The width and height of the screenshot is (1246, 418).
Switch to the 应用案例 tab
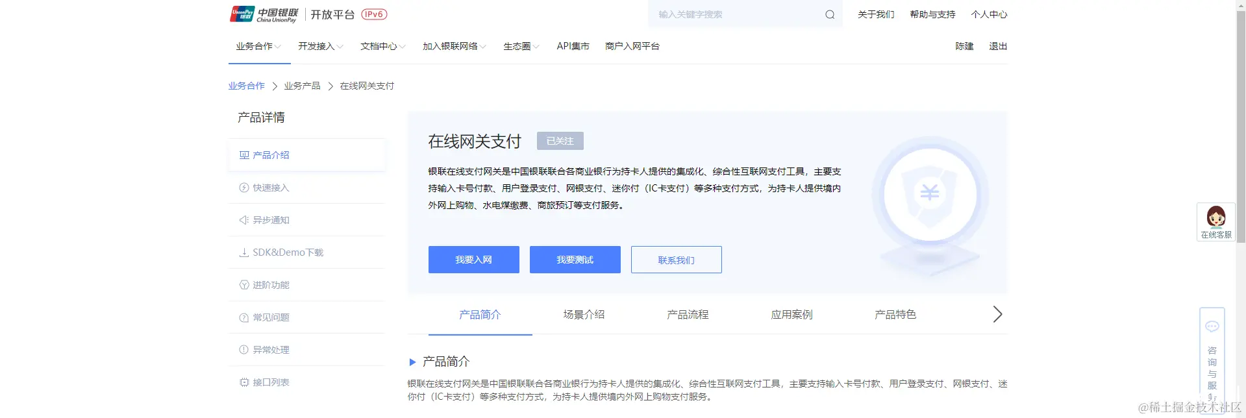click(791, 315)
